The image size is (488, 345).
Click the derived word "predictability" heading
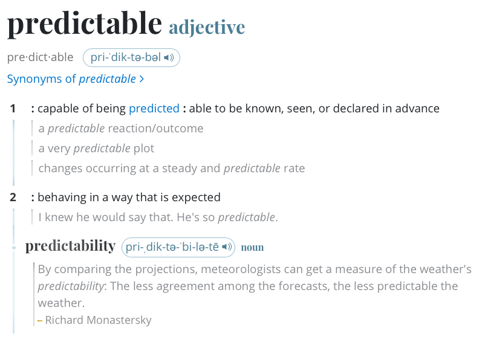[x=70, y=247]
